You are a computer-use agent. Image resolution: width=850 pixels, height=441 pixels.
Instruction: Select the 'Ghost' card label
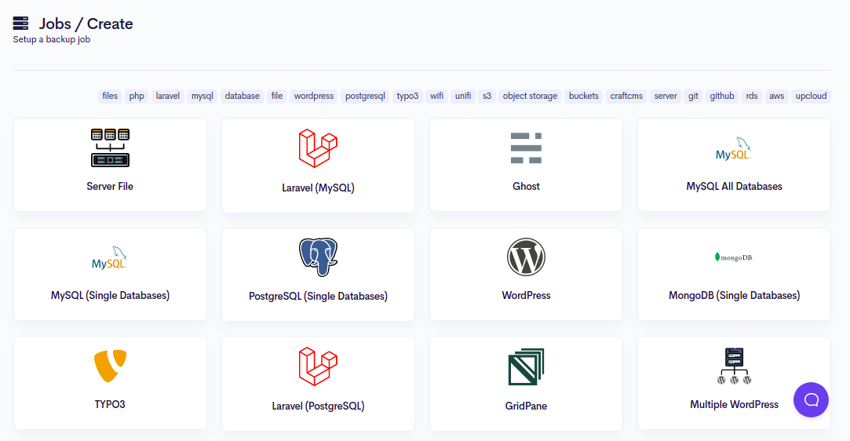[x=526, y=187]
